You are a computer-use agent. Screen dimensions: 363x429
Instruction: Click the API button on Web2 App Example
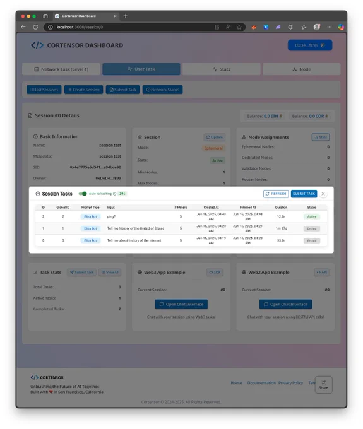(x=322, y=273)
